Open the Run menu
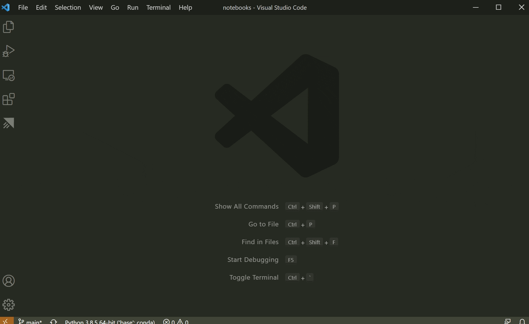Image resolution: width=529 pixels, height=324 pixels. [132, 7]
